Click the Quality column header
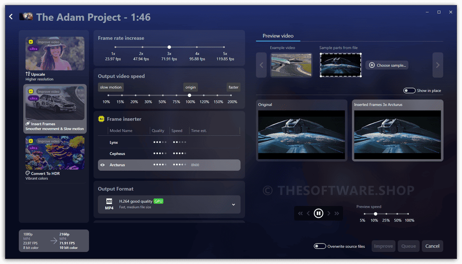The width and height of the screenshot is (462, 264). [158, 131]
